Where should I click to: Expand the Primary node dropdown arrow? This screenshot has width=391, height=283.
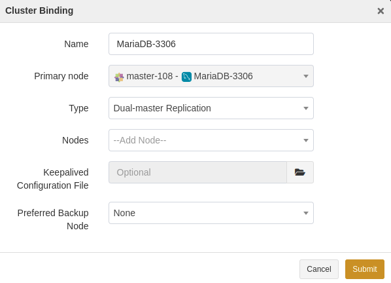(x=306, y=76)
